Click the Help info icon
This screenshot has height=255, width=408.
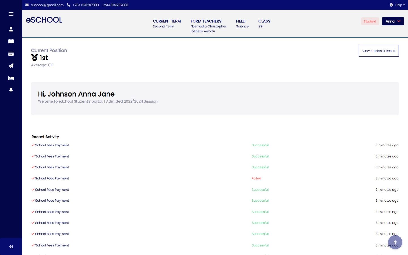[391, 5]
